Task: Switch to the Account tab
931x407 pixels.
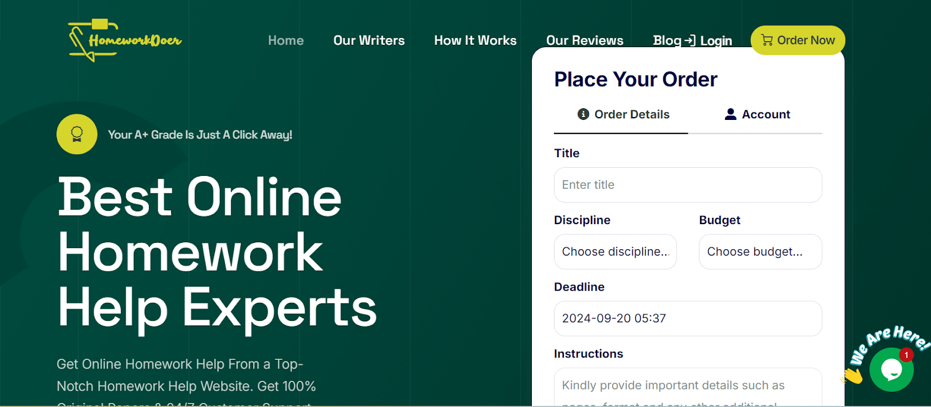Action: click(758, 114)
